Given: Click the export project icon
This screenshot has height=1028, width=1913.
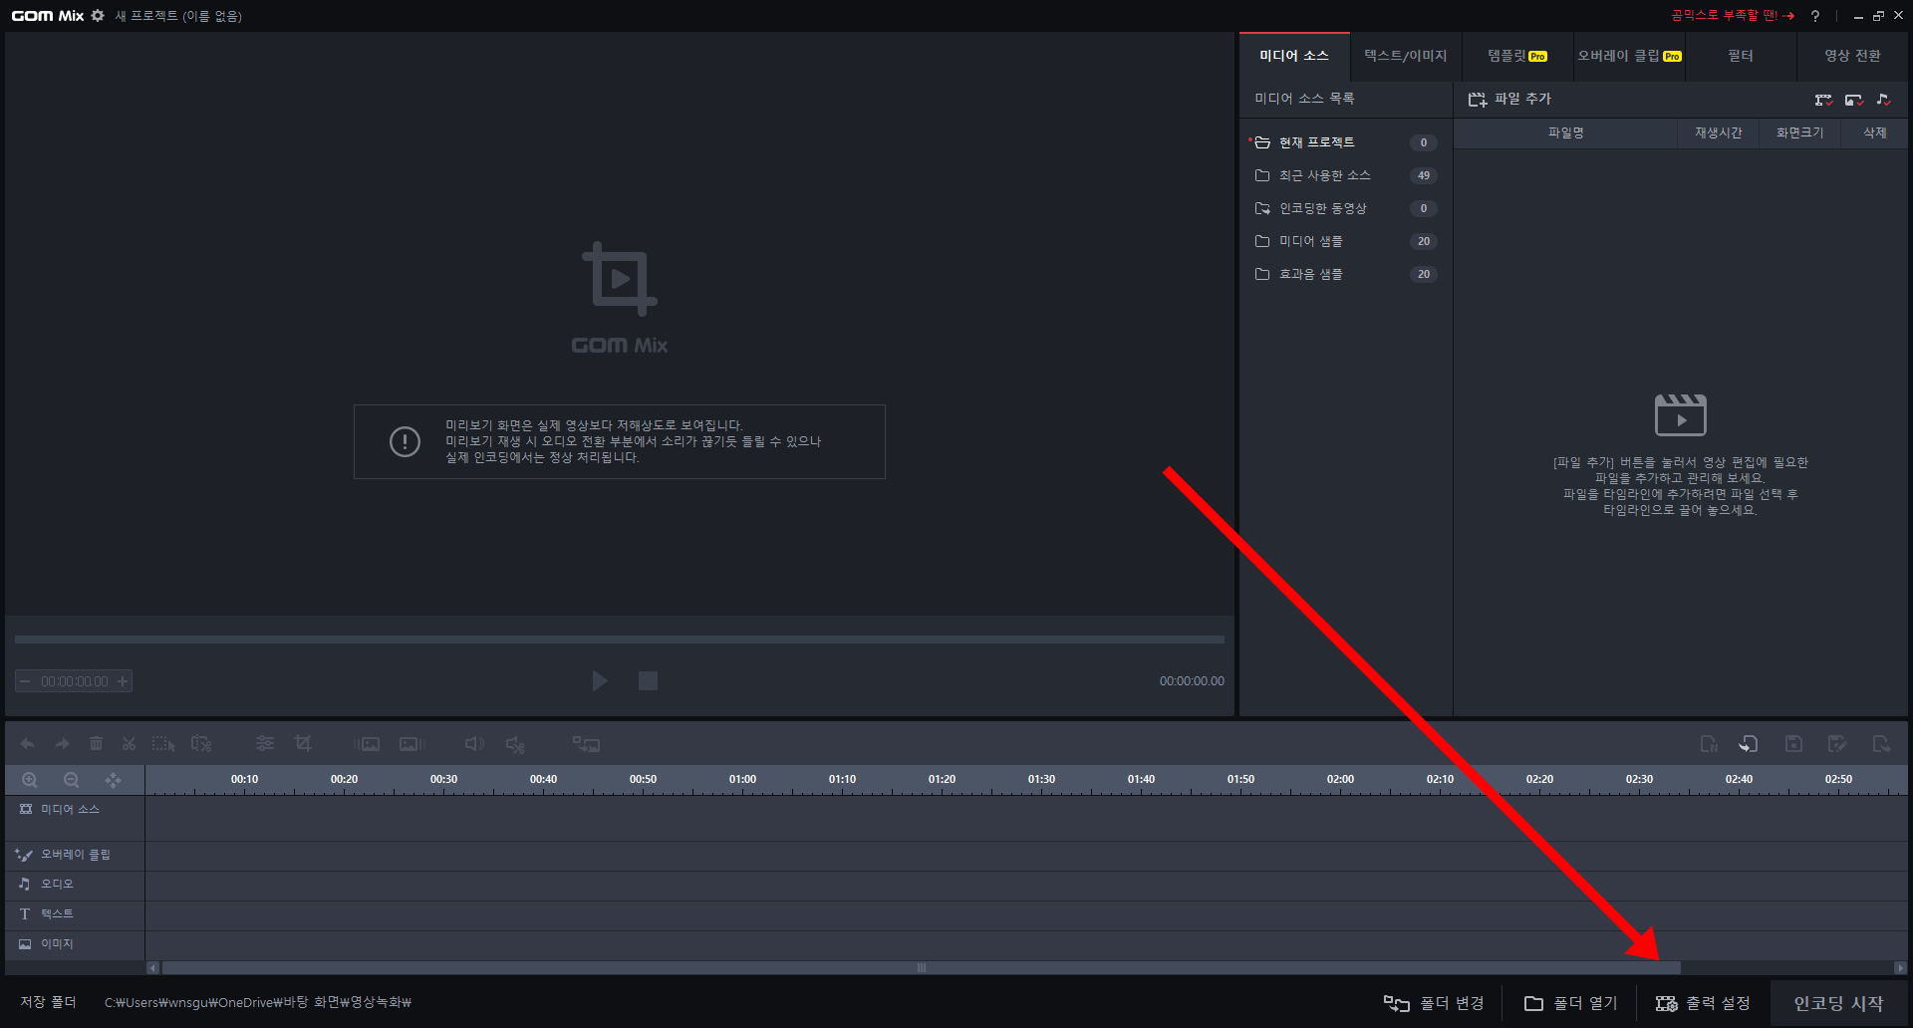Looking at the screenshot, I should (x=1881, y=744).
